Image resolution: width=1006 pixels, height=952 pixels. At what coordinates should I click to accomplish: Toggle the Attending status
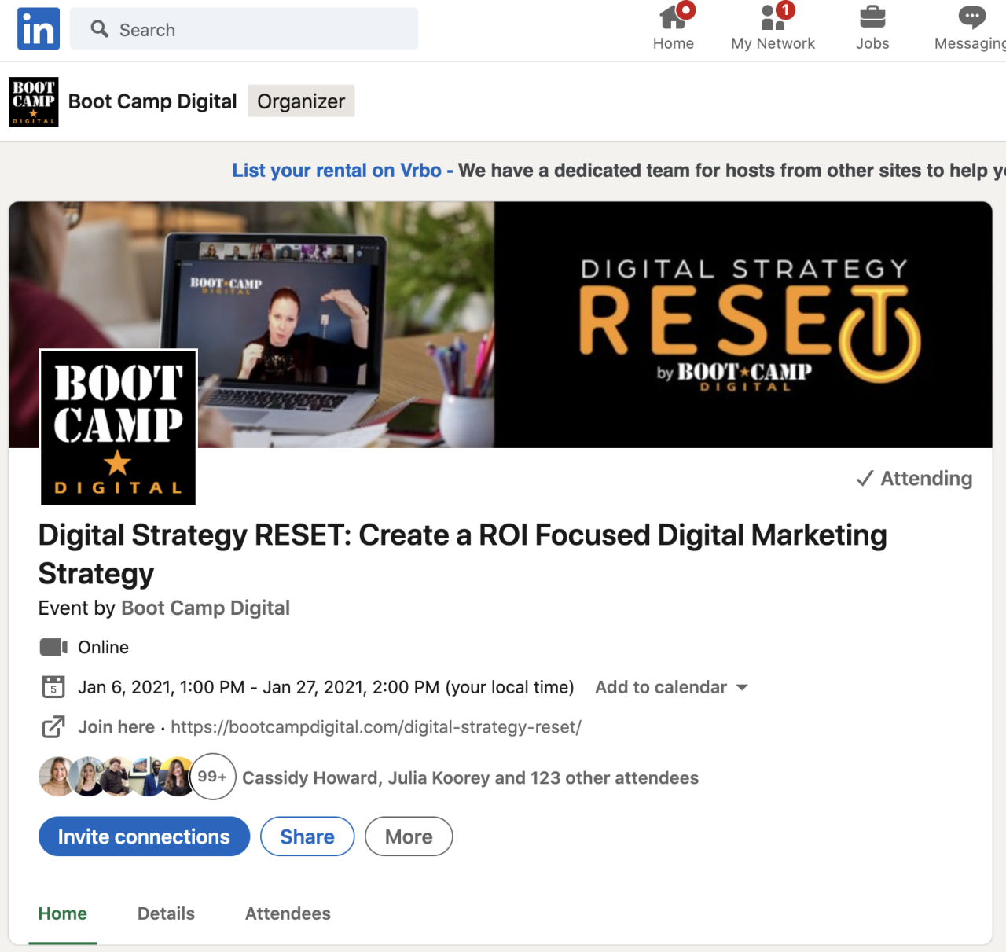914,479
